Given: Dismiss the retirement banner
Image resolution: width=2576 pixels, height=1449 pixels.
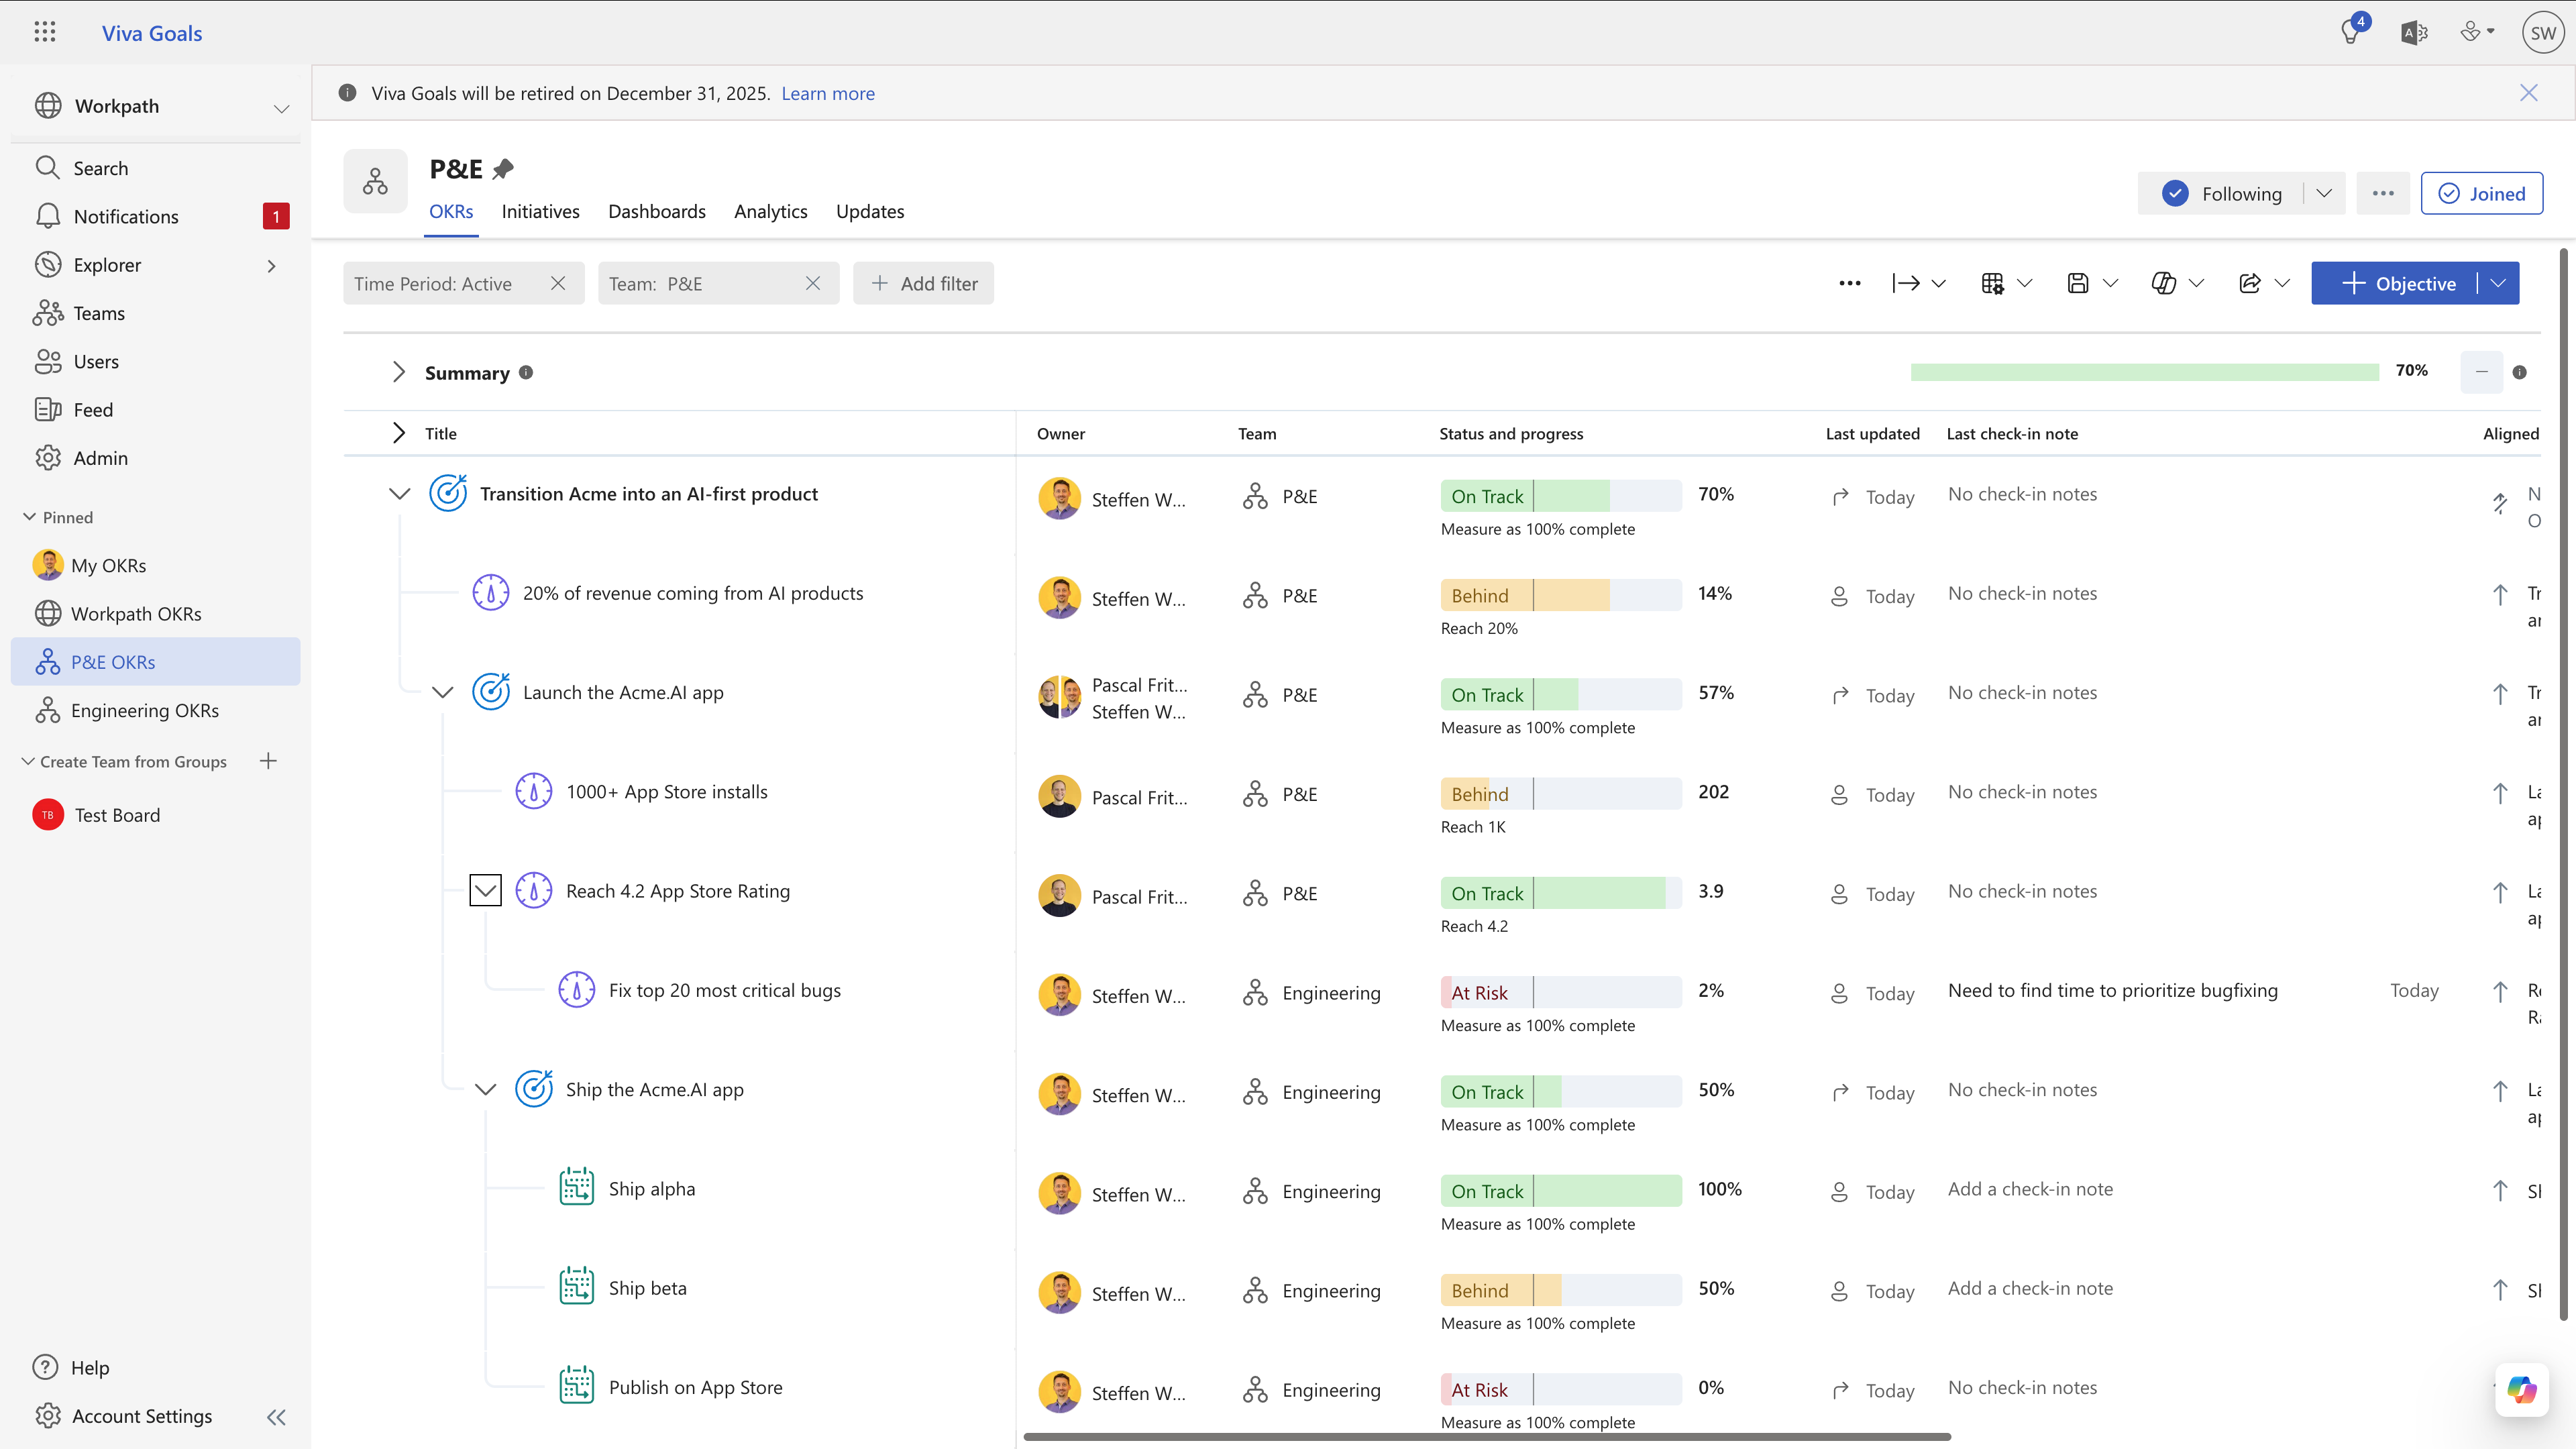Looking at the screenshot, I should pyautogui.click(x=2529, y=93).
